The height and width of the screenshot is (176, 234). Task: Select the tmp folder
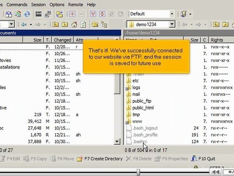133,114
